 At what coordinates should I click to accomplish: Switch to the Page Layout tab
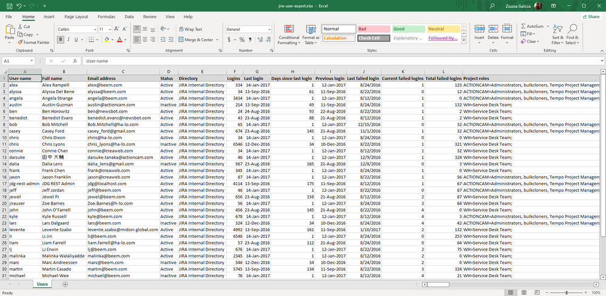point(76,17)
